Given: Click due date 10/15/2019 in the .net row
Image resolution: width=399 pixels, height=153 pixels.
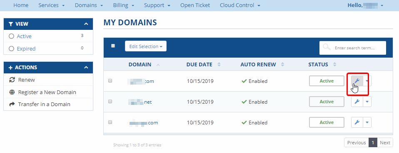Looking at the screenshot, I should 200,102.
